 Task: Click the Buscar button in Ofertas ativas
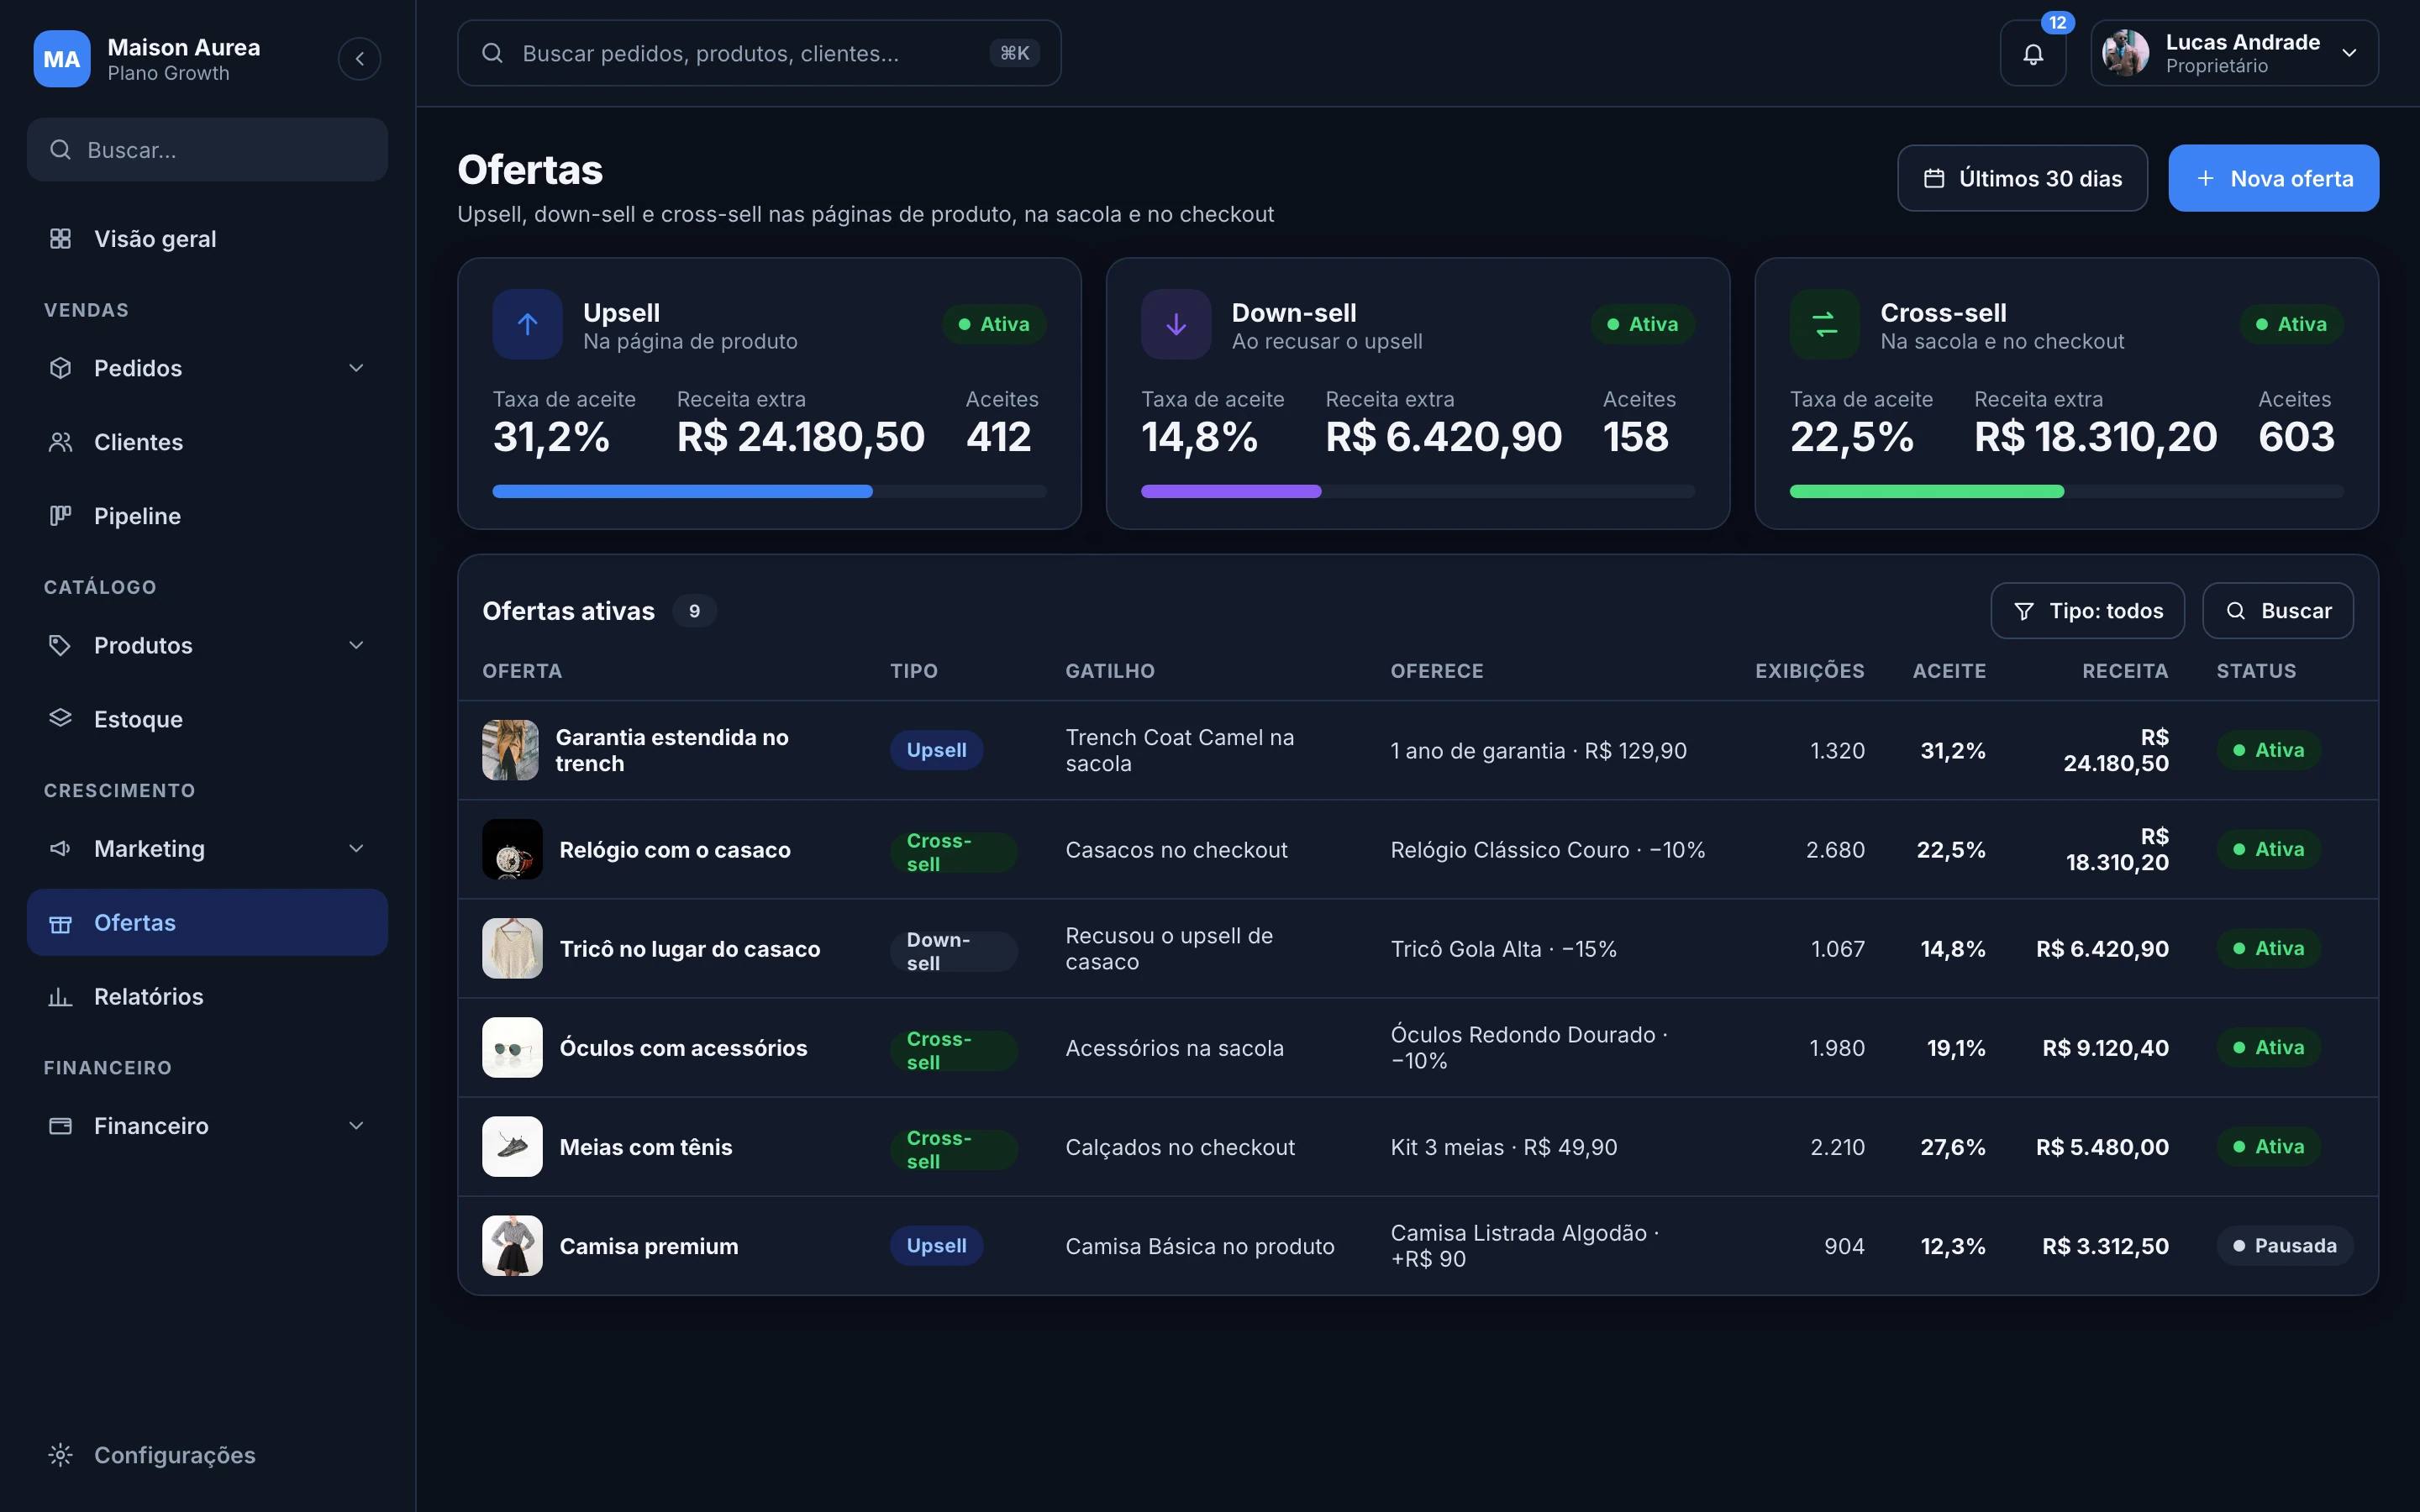coord(2277,611)
